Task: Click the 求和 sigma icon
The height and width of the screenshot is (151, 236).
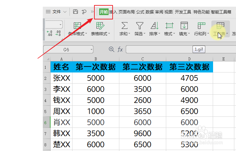Action: pyautogui.click(x=124, y=26)
